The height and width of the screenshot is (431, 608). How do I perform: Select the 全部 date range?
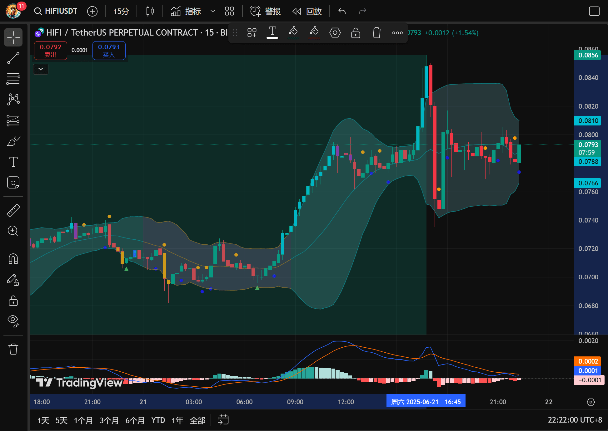(x=198, y=420)
